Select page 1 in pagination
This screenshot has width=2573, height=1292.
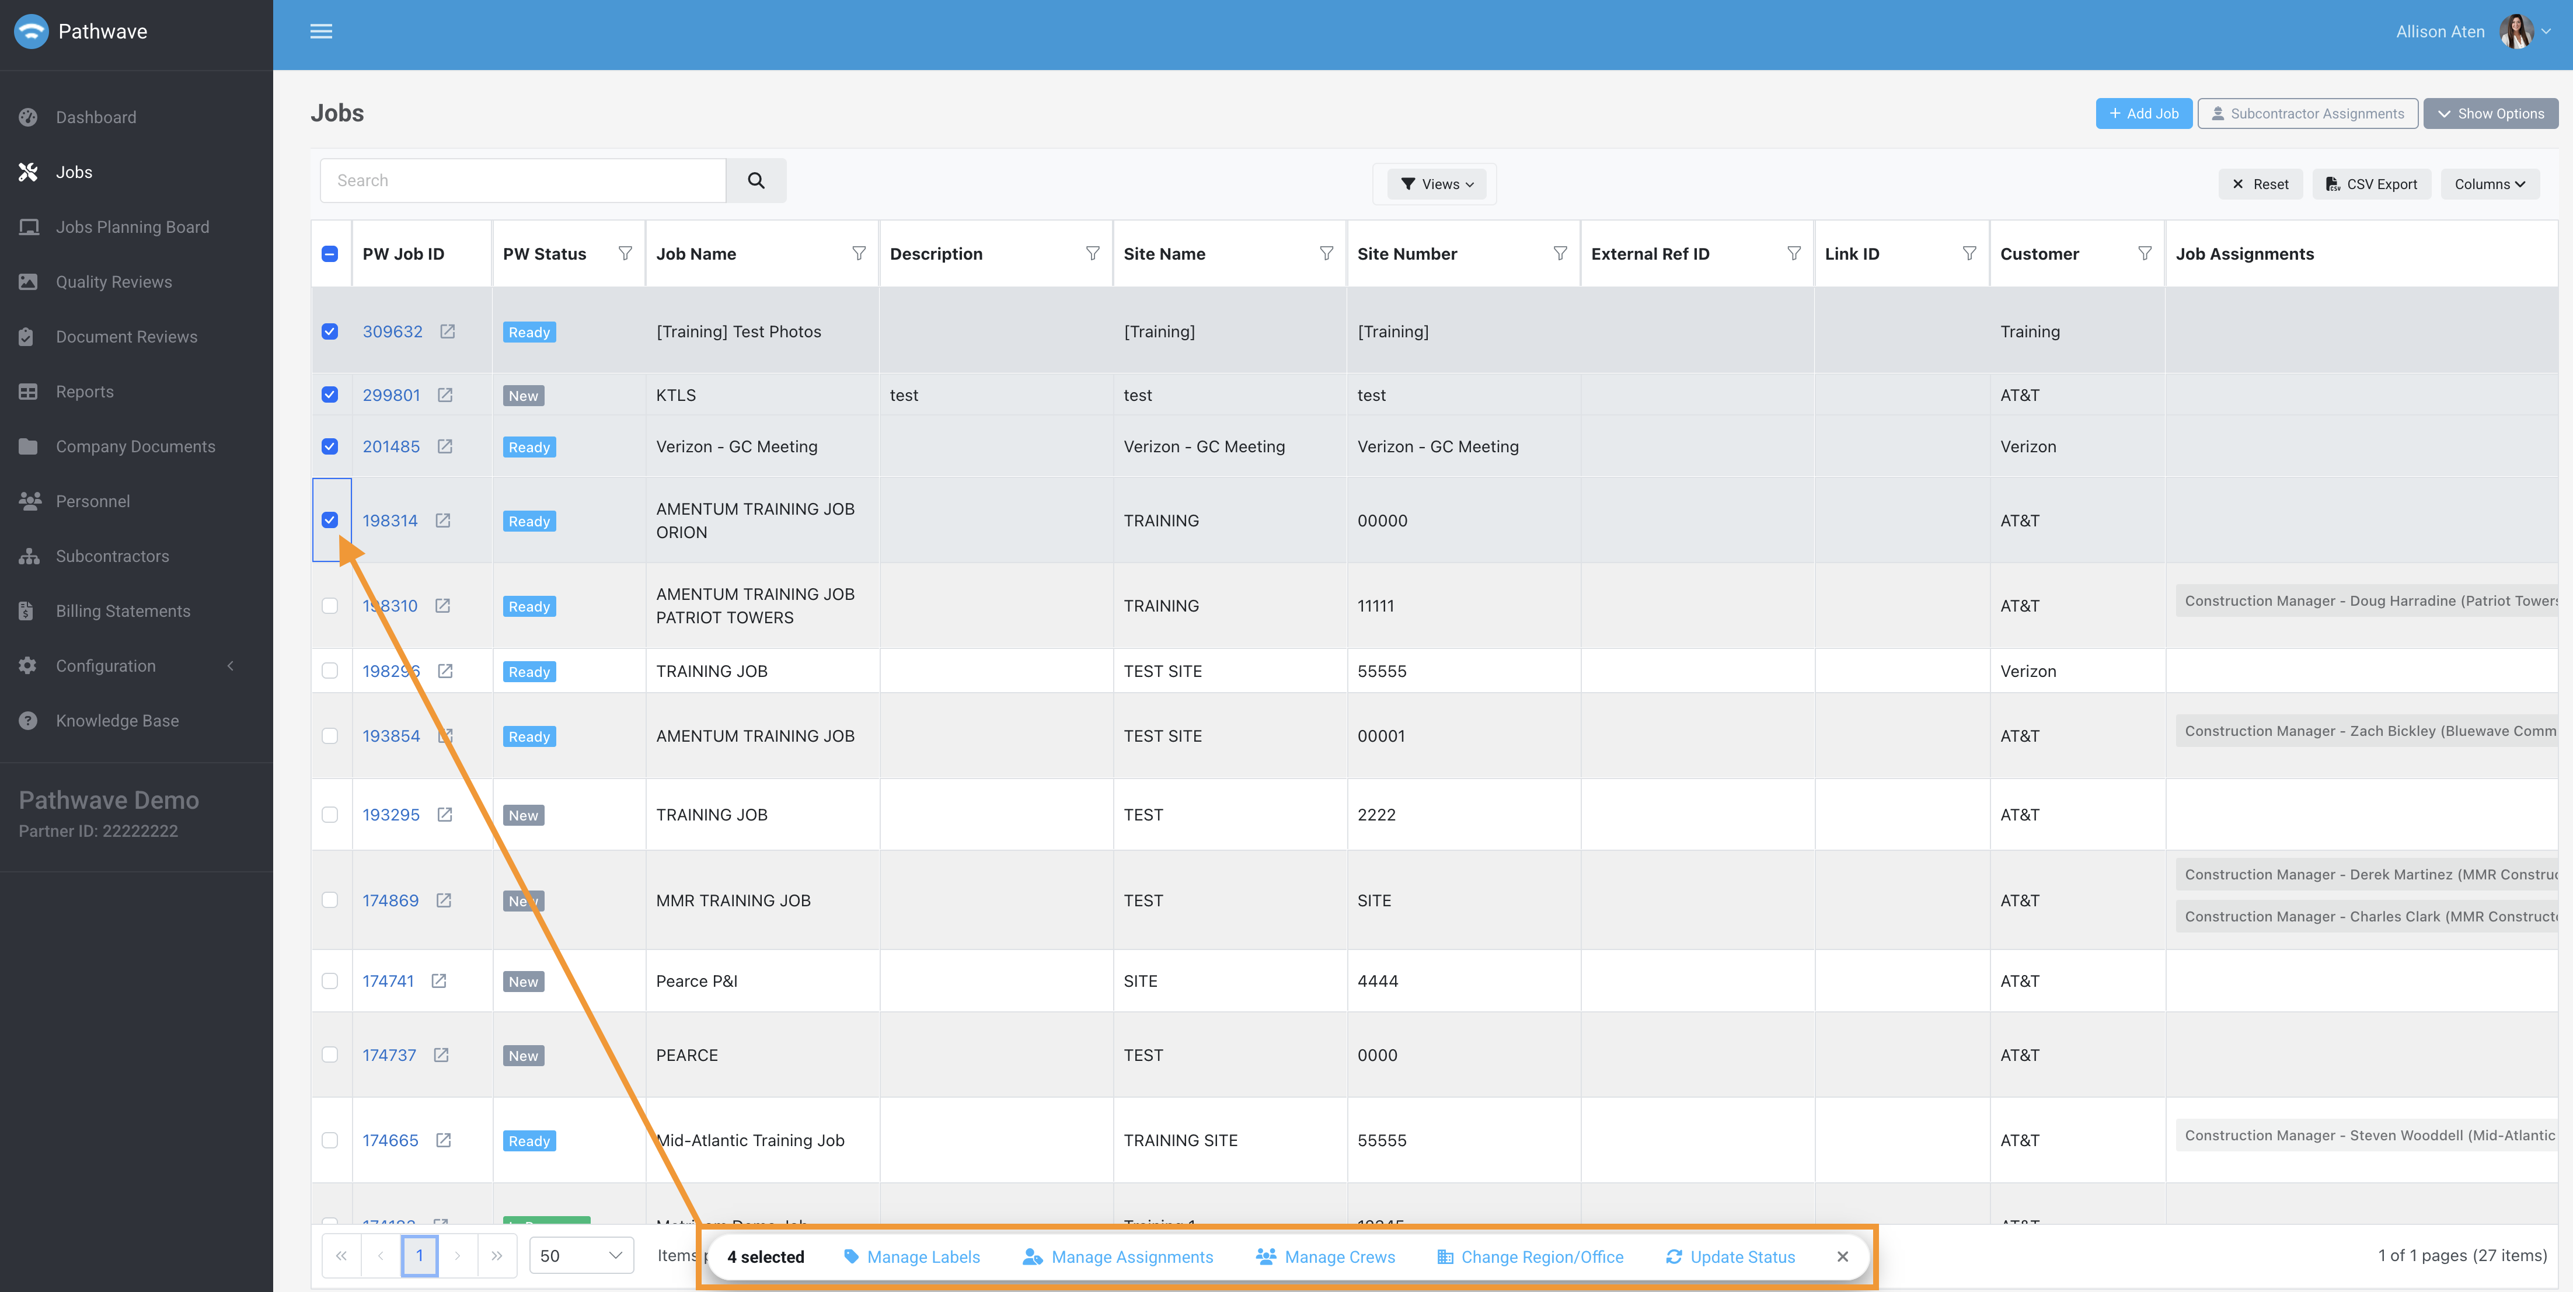(x=420, y=1256)
